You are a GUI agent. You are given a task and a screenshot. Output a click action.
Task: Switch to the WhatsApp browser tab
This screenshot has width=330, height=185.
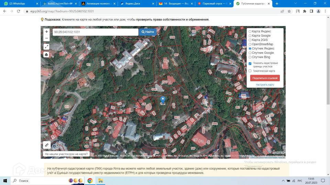tap(20, 3)
